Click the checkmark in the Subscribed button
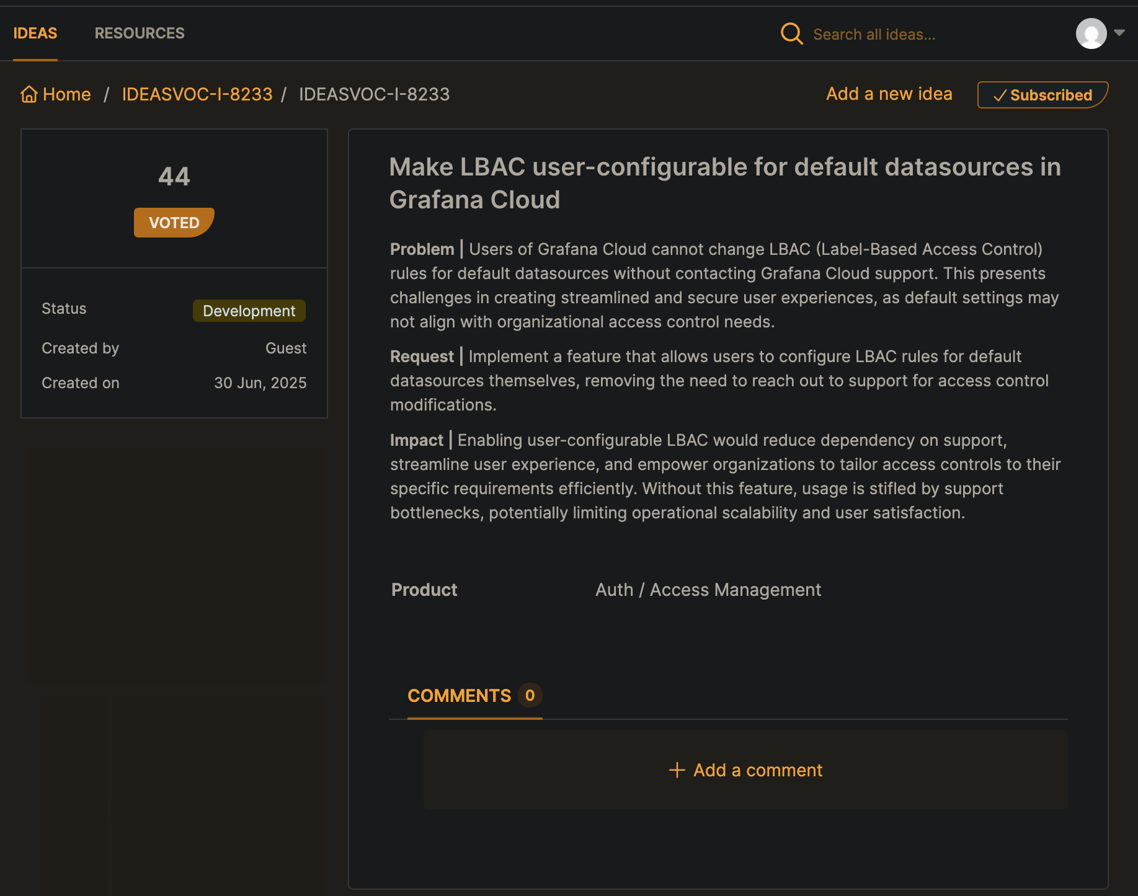Viewport: 1138px width, 896px height. tap(999, 95)
